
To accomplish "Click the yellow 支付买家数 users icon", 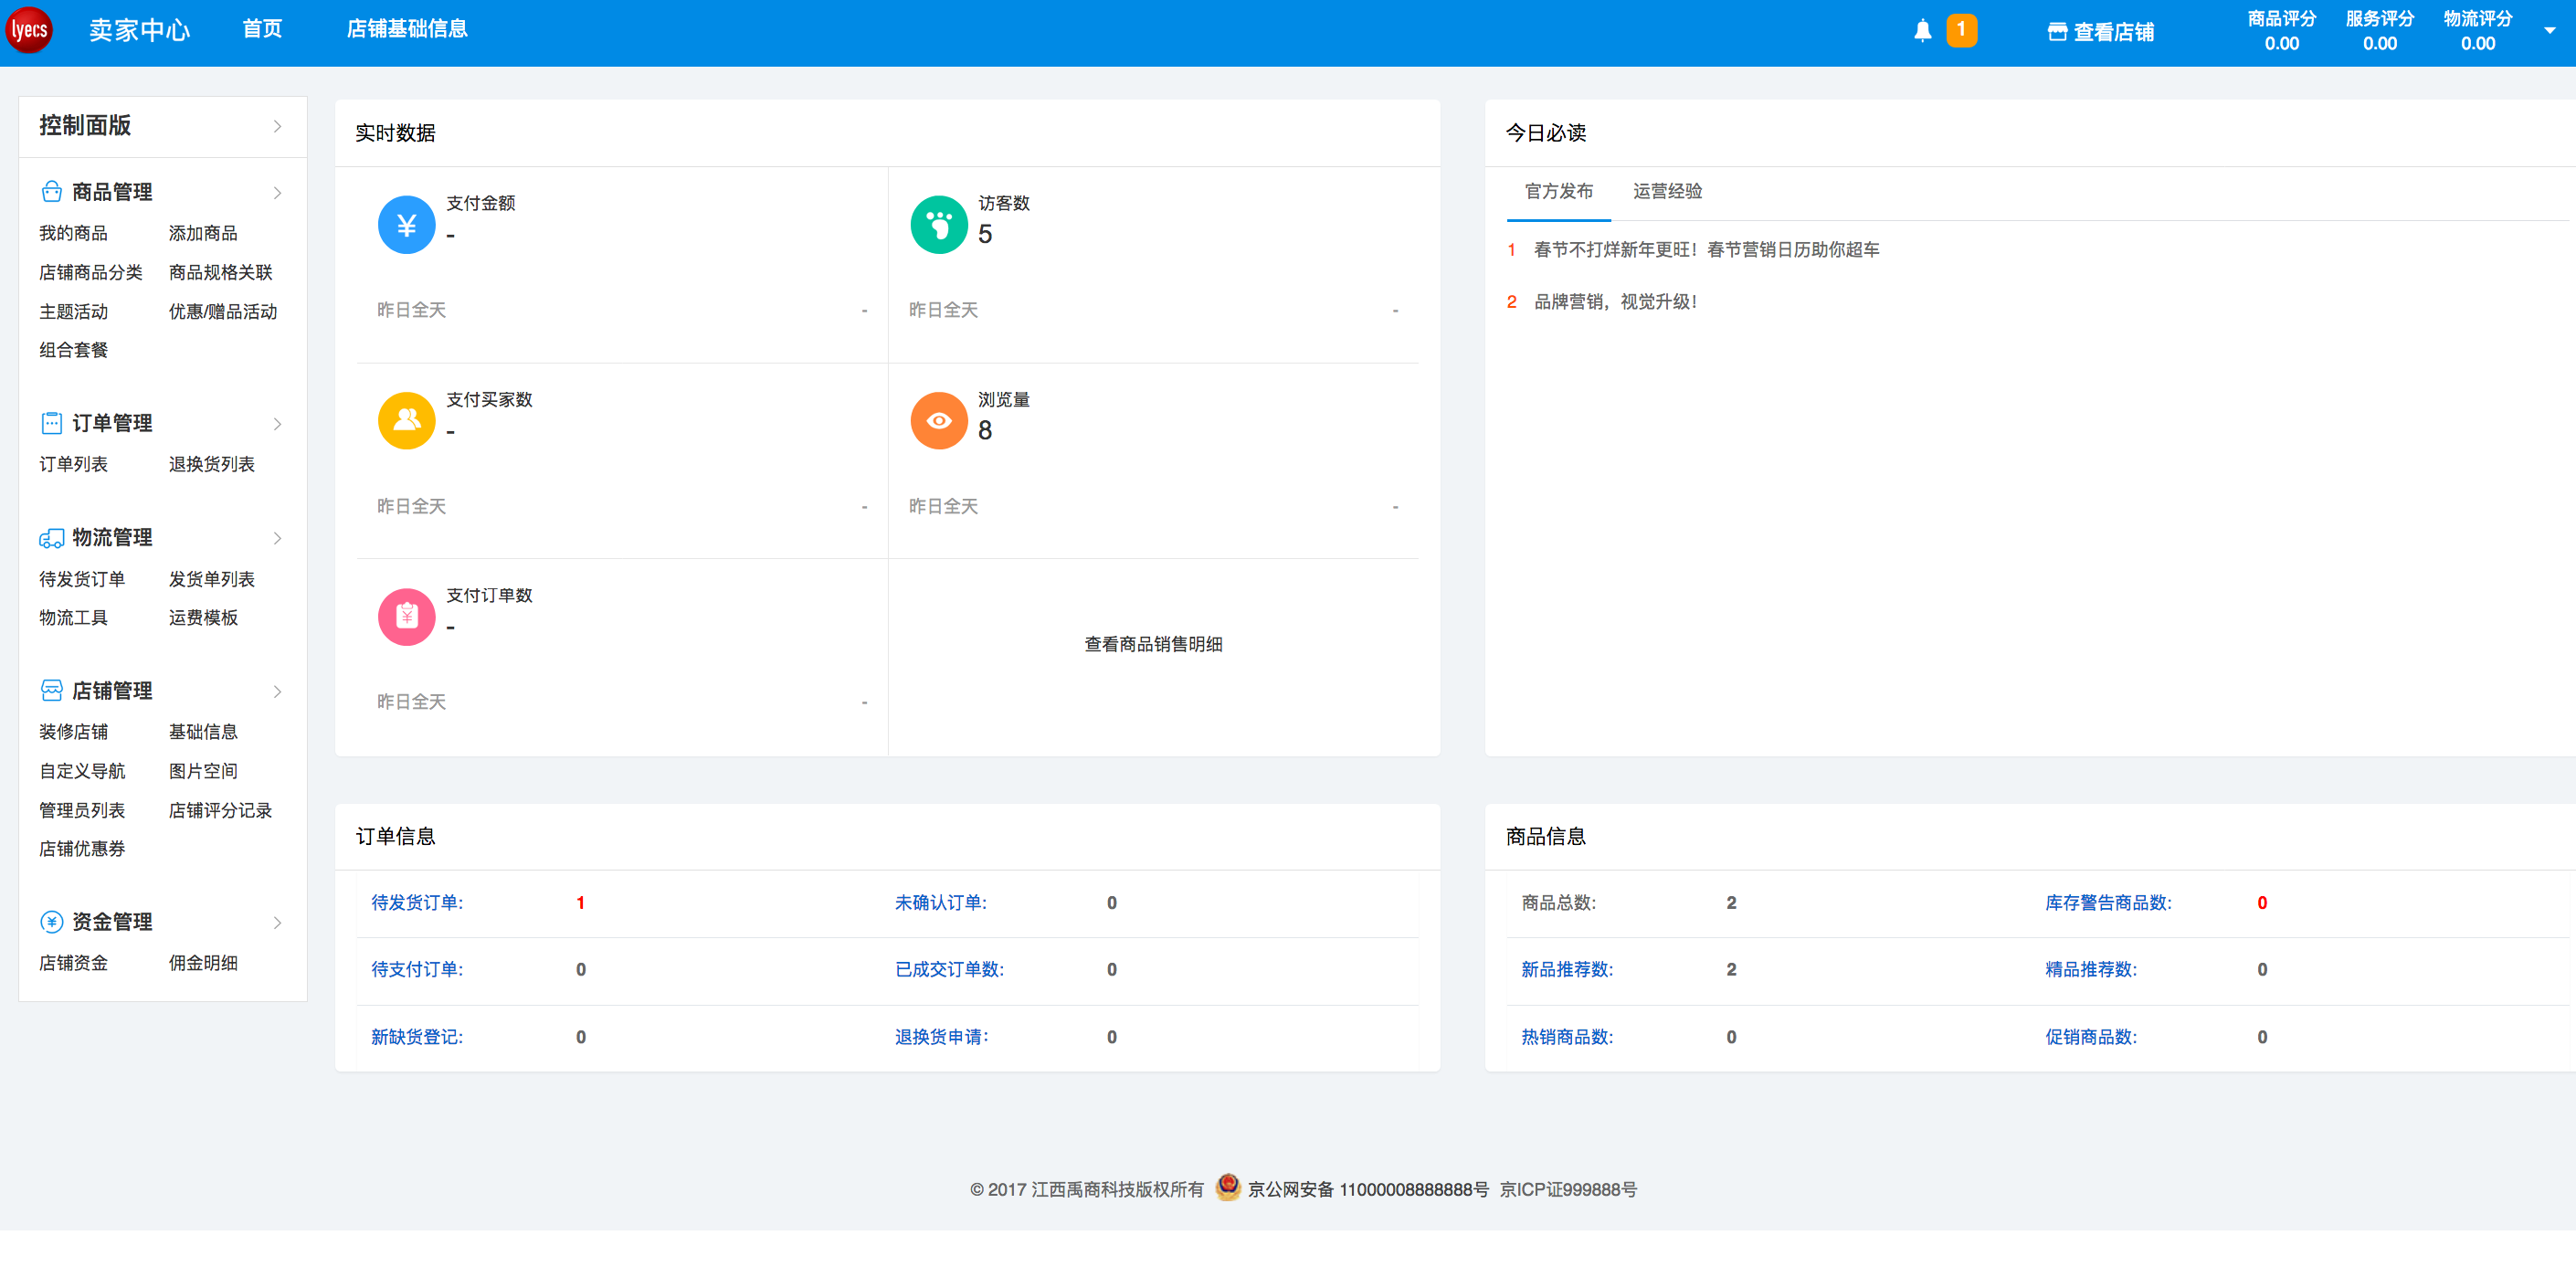I will pyautogui.click(x=406, y=421).
